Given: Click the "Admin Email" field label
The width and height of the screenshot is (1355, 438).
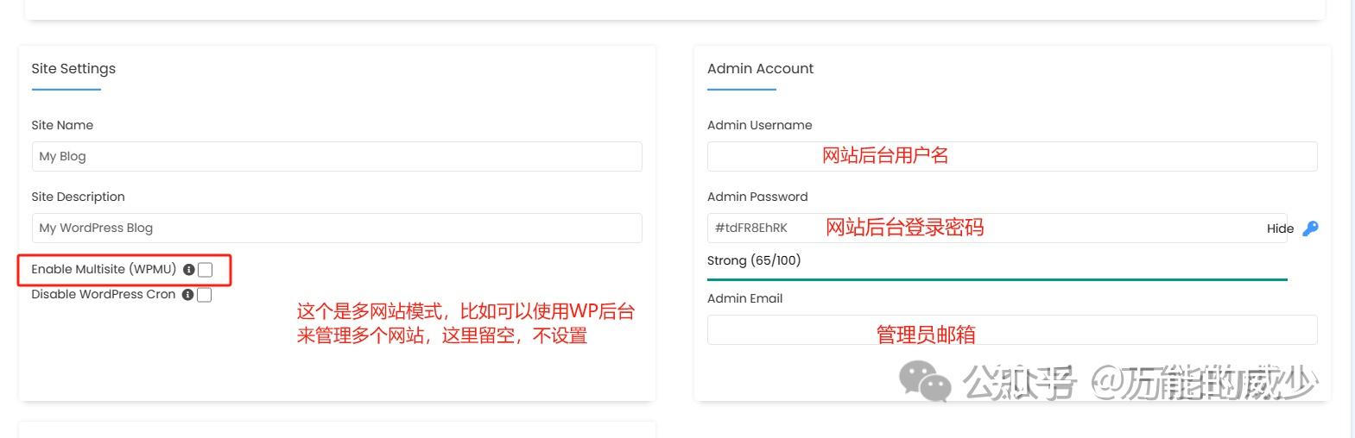Looking at the screenshot, I should coord(744,298).
